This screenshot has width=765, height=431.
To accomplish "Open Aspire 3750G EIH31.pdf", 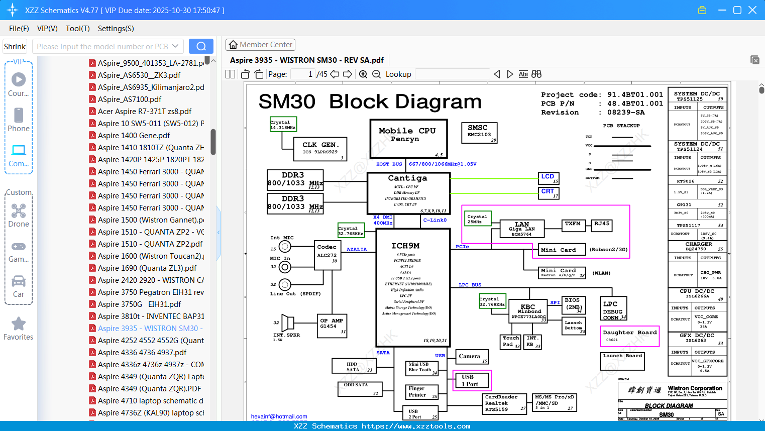I will click(139, 304).
